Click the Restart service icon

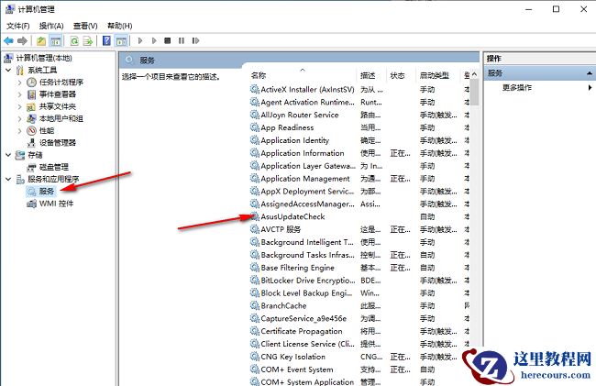[x=195, y=40]
